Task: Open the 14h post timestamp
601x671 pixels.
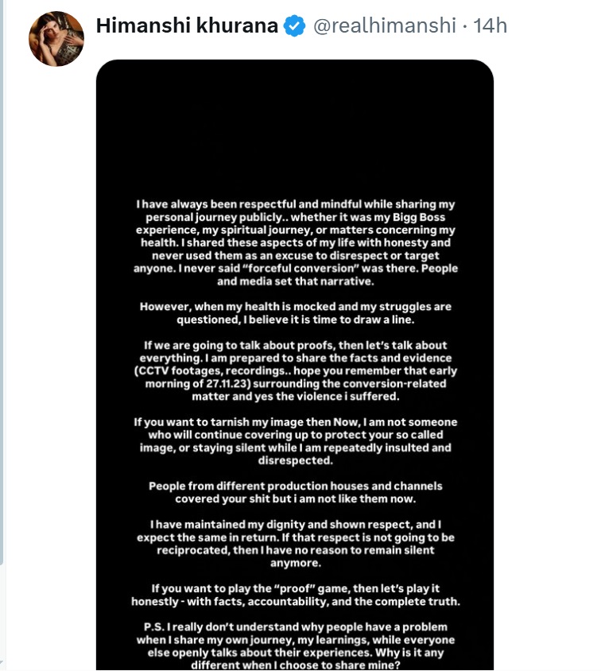Action: click(490, 25)
